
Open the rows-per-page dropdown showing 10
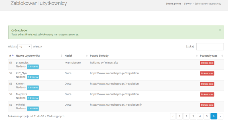[x=25, y=46]
